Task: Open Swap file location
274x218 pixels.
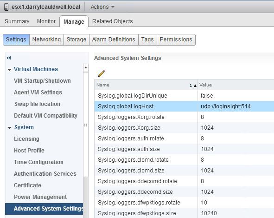Action: [x=37, y=104]
